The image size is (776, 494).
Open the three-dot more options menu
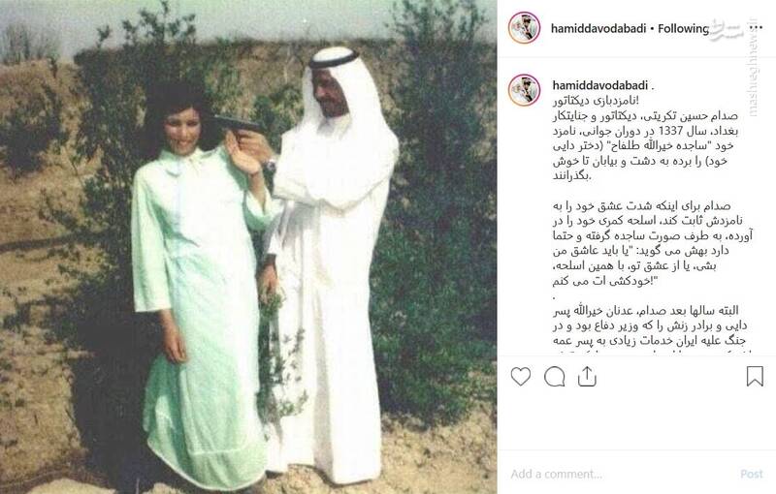click(x=754, y=28)
